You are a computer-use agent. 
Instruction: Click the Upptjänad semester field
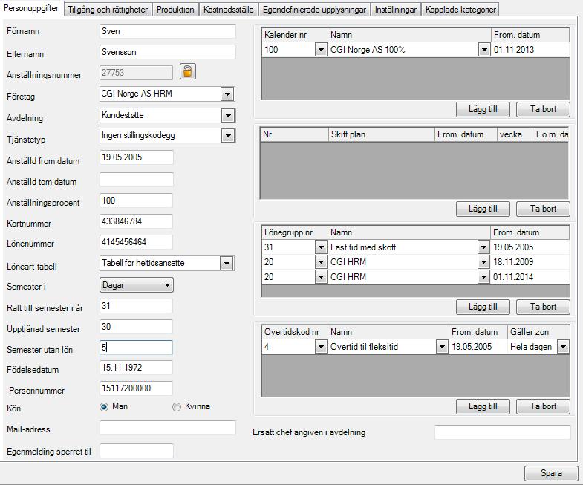point(136,327)
